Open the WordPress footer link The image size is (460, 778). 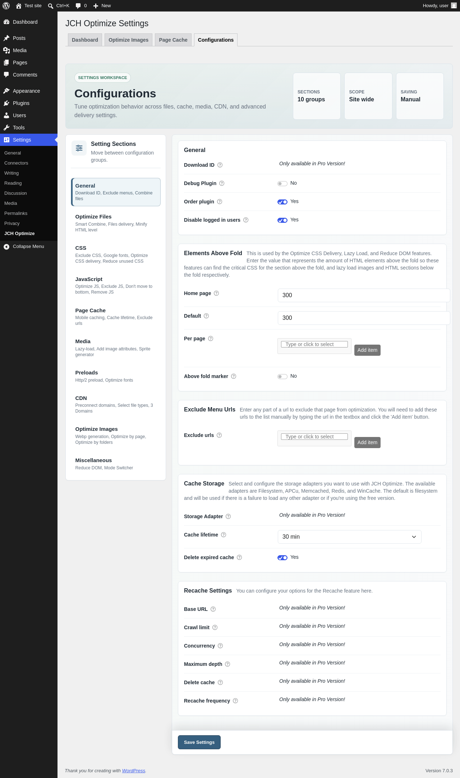[x=134, y=771]
